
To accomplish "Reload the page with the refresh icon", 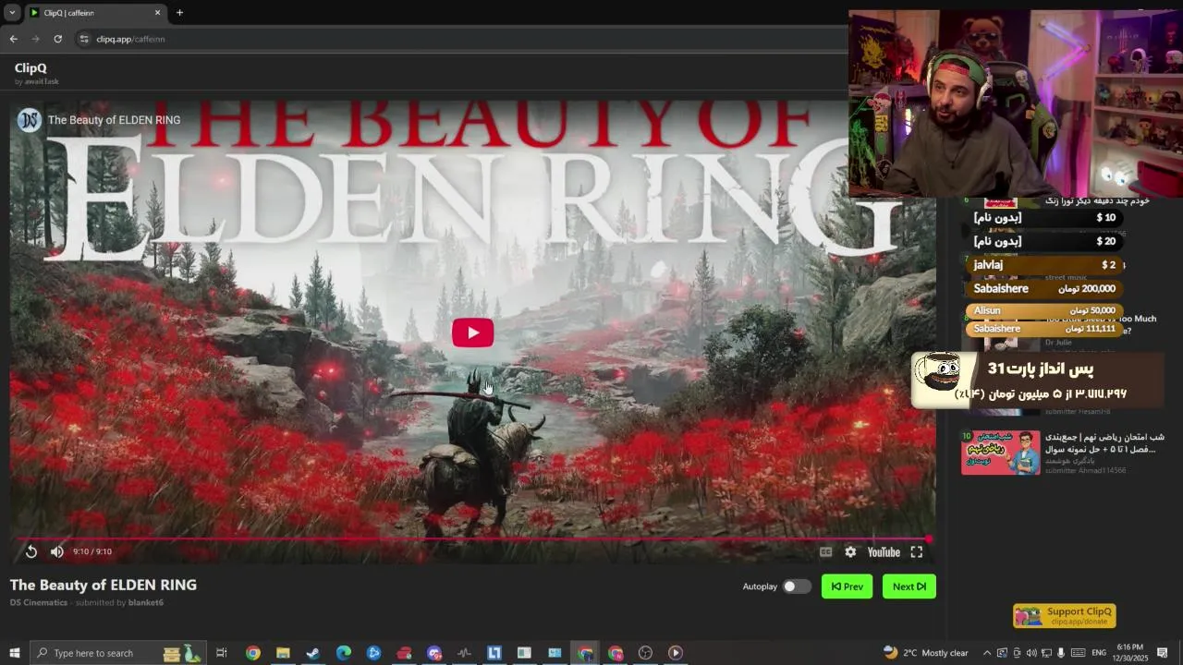I will [x=57, y=39].
